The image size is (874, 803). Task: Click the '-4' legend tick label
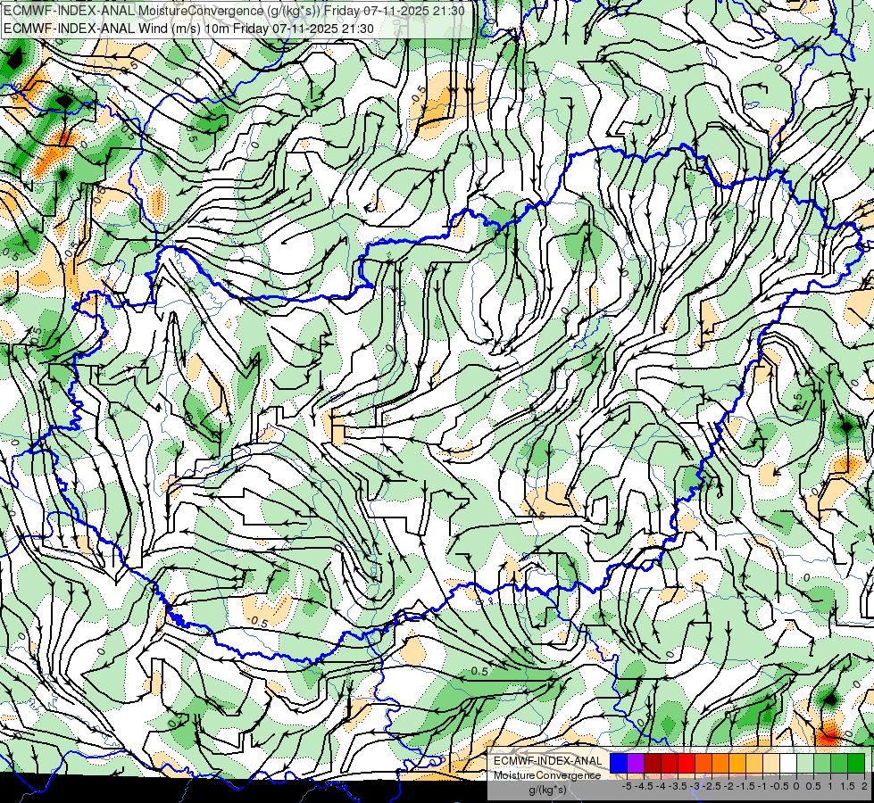(661, 786)
